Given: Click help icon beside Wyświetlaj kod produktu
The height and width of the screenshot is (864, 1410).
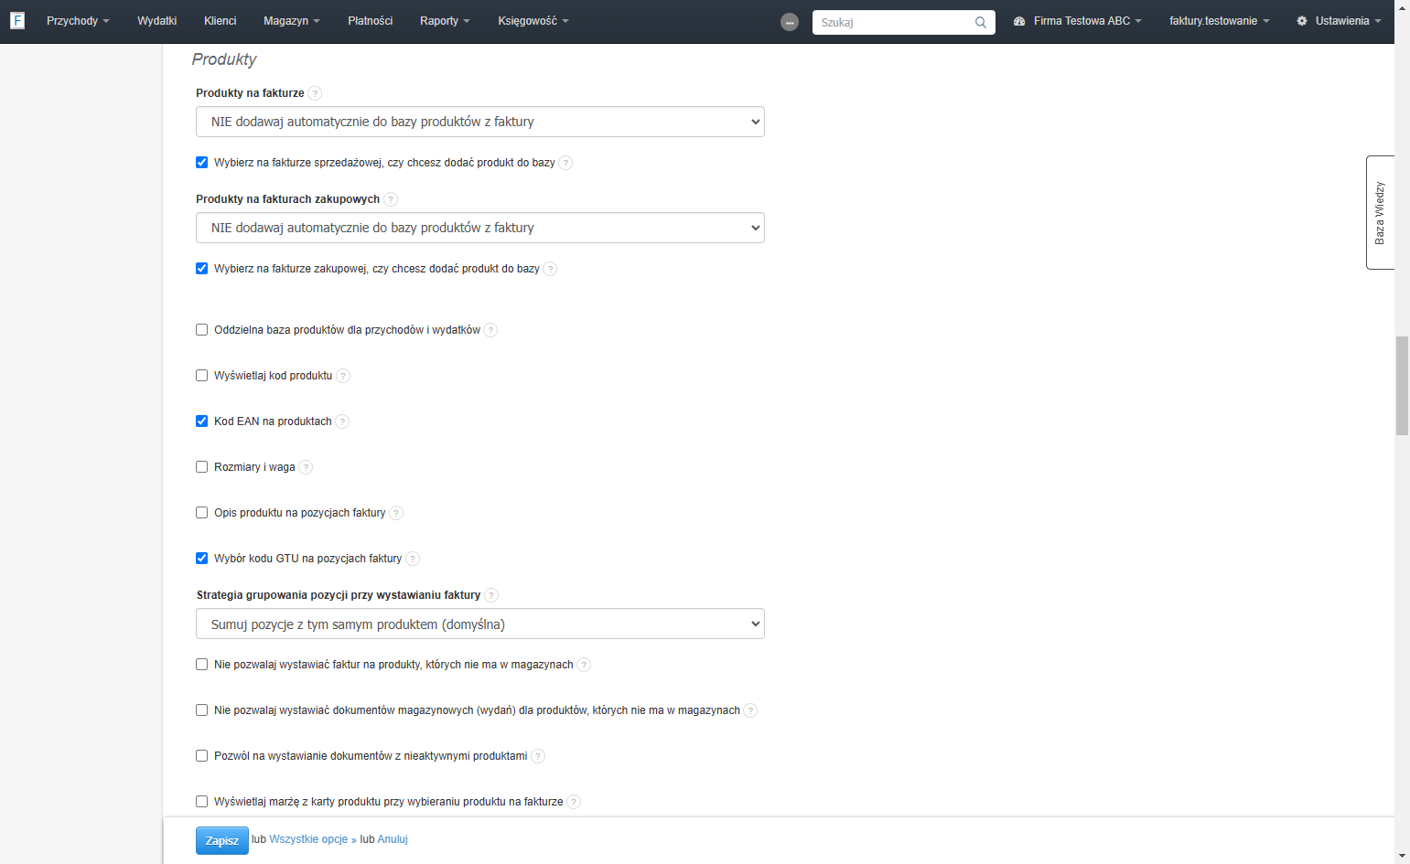Looking at the screenshot, I should 343,376.
